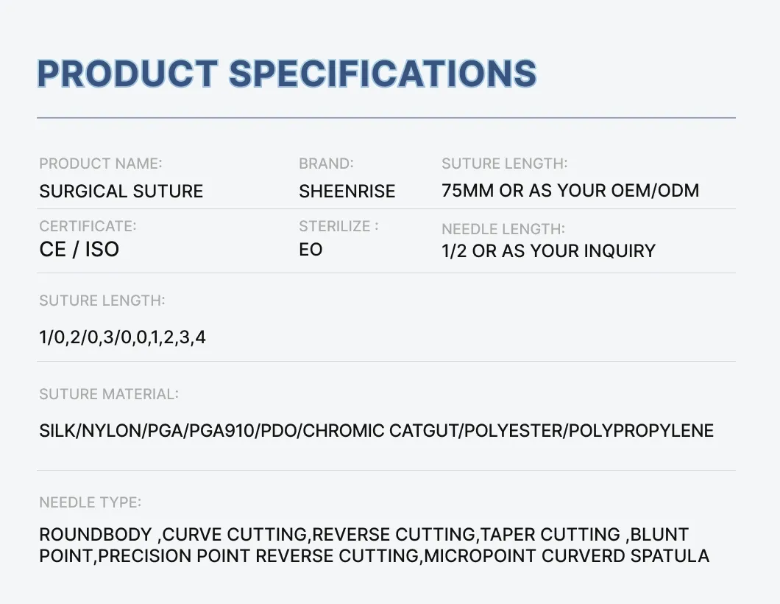
Task: Click the divider line under the heading
Action: [386, 118]
